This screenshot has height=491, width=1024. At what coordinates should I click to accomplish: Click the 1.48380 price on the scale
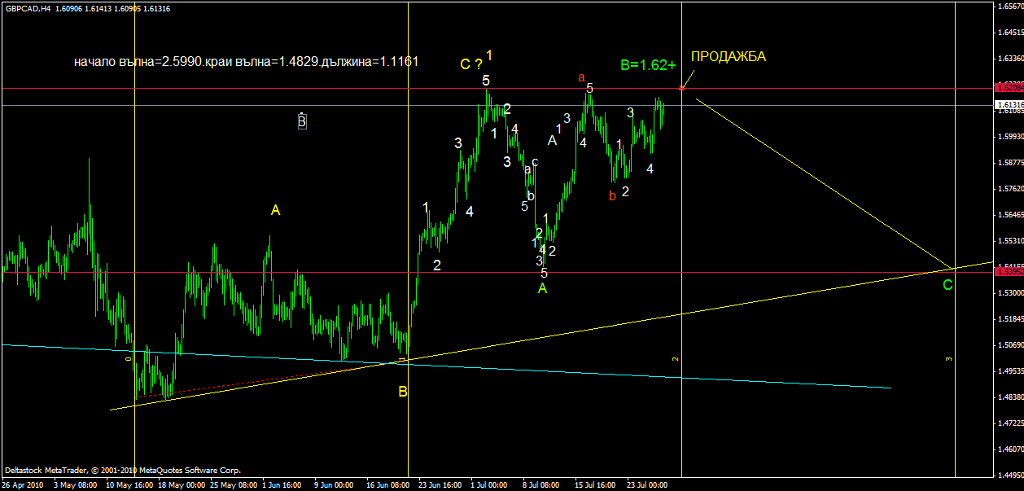(x=1011, y=397)
